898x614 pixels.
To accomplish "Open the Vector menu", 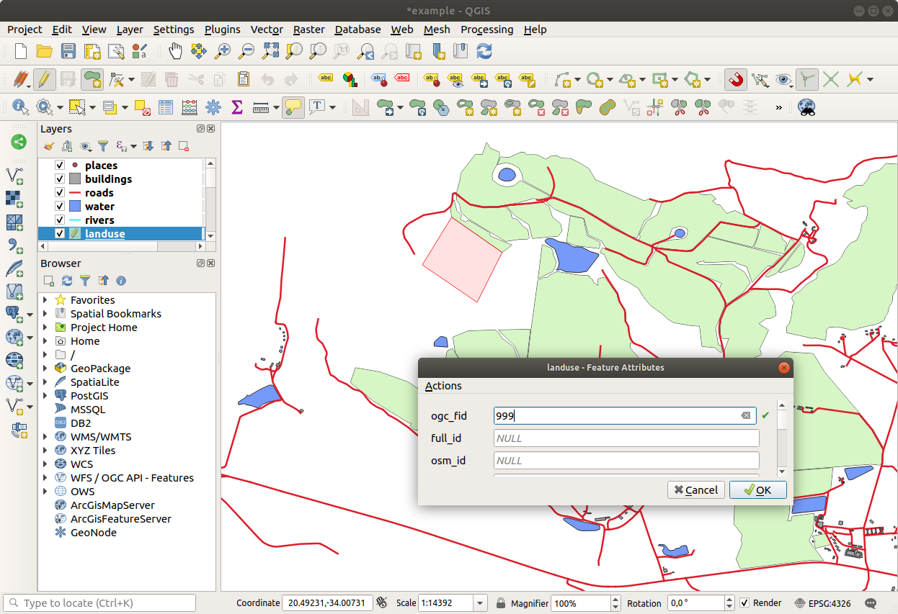I will coord(267,30).
